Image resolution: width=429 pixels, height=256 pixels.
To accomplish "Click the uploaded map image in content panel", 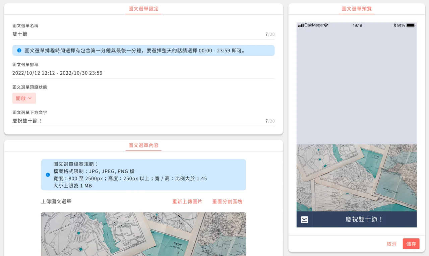I will tap(143, 234).
